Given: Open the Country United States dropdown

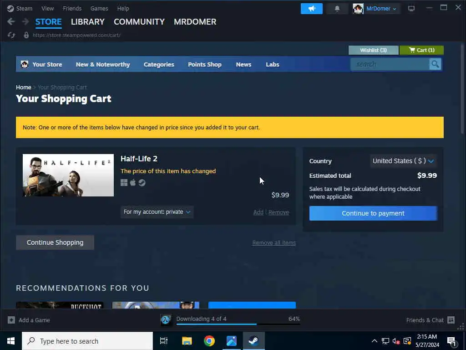Looking at the screenshot, I should pyautogui.click(x=403, y=161).
